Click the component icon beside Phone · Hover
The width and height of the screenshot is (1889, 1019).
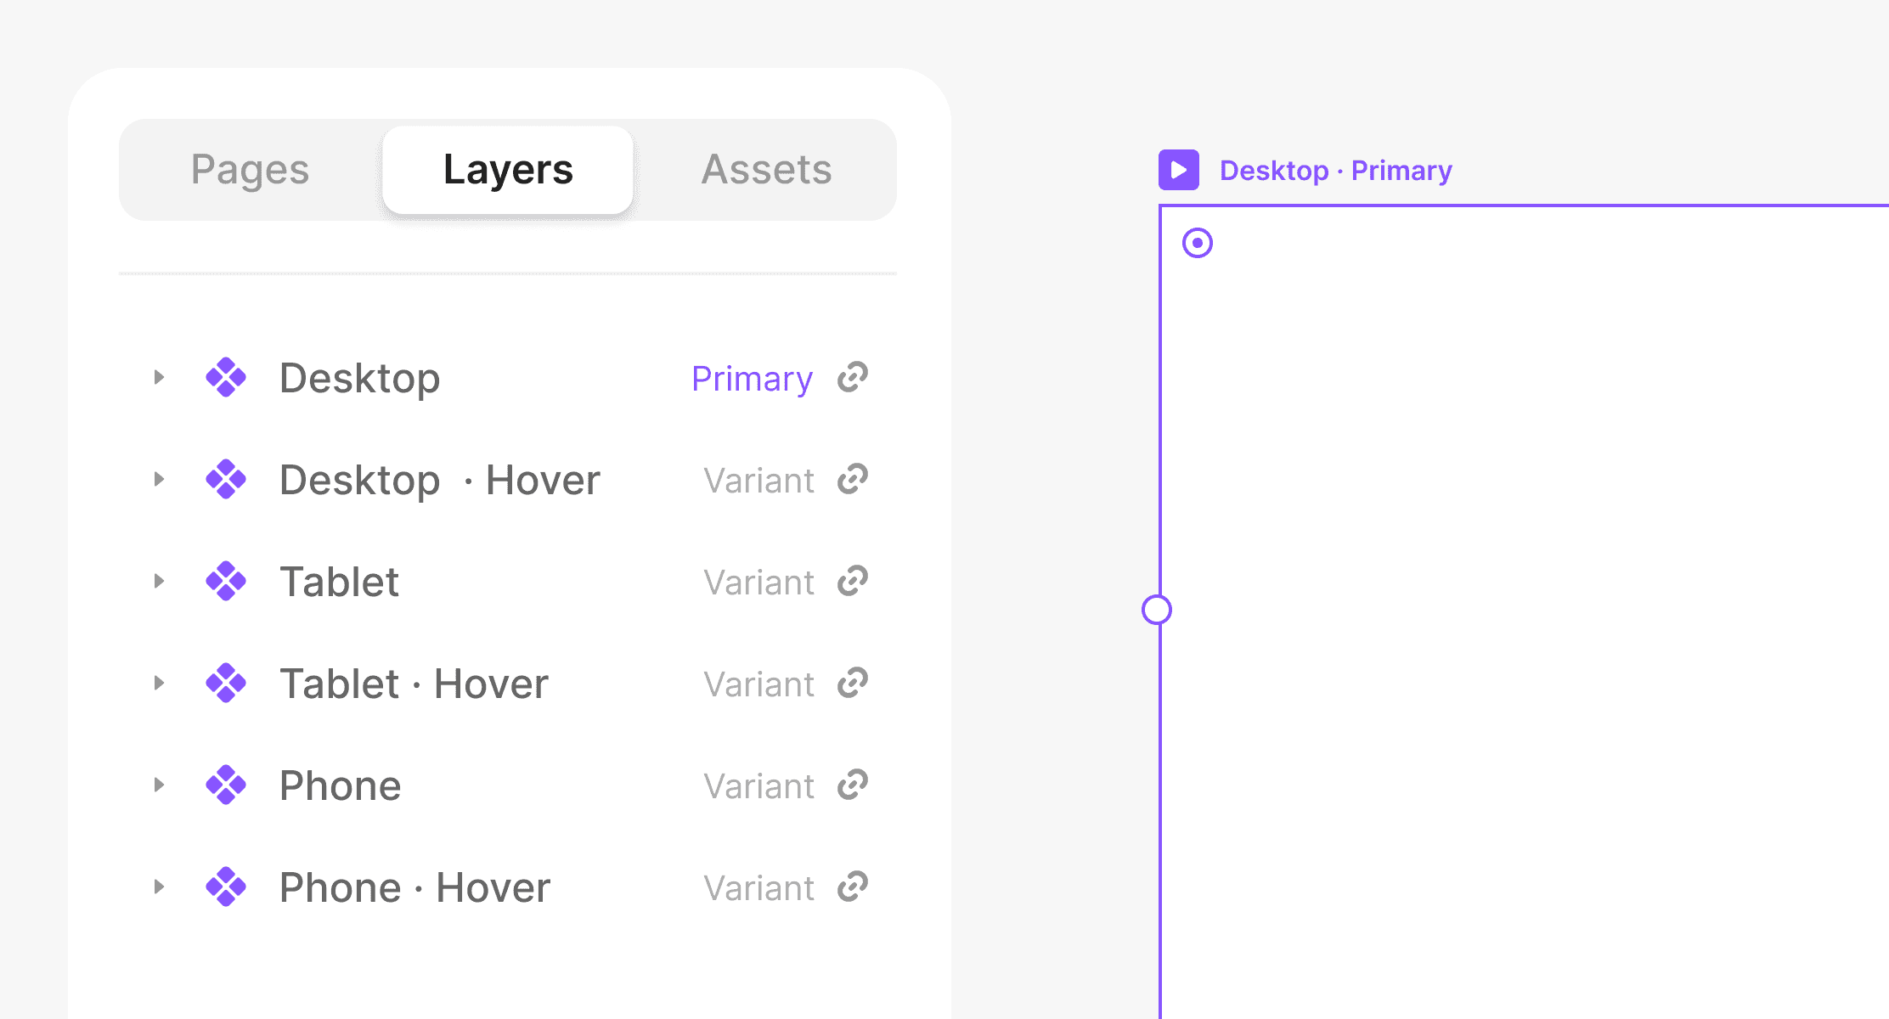point(226,887)
